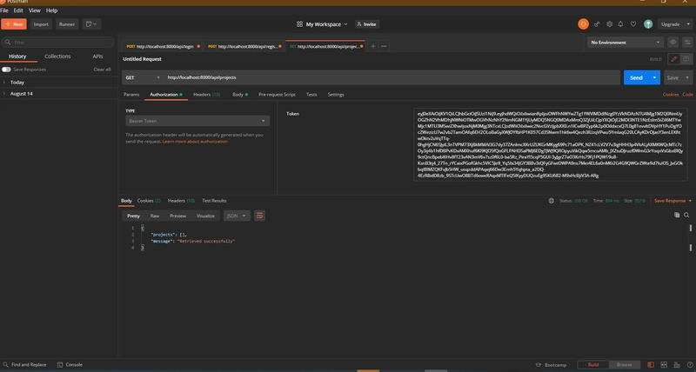The image size is (696, 372).
Task: Click the orange sync status icon
Action: pos(583,24)
